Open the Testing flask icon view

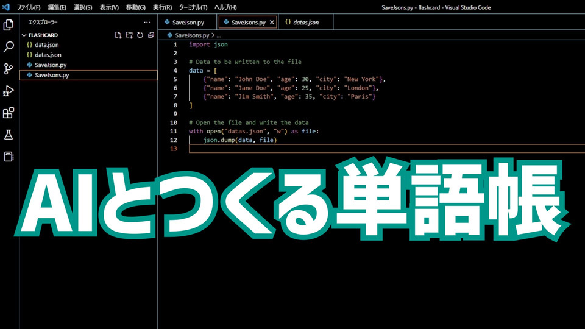[x=9, y=135]
